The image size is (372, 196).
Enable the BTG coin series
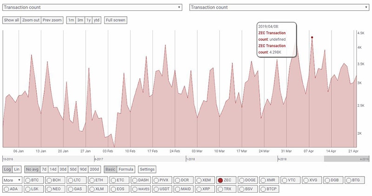point(354,180)
